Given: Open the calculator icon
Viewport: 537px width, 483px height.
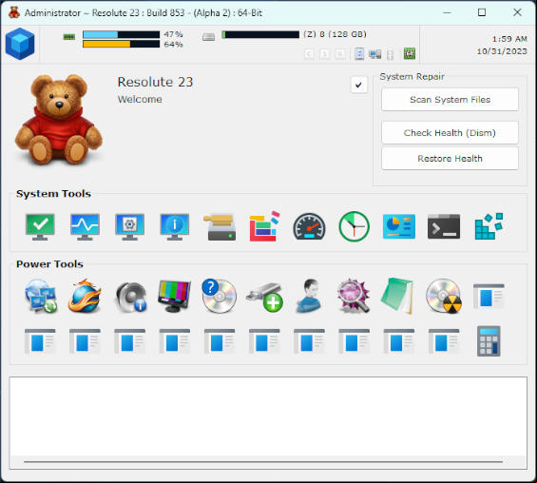Looking at the screenshot, I should coord(489,340).
